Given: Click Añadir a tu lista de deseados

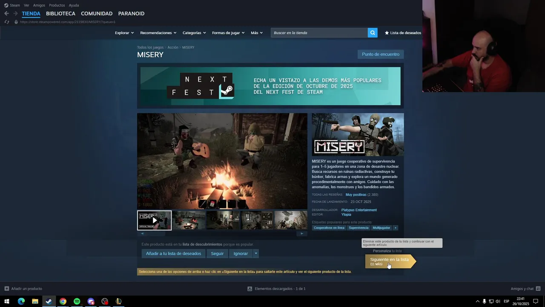Looking at the screenshot, I should pyautogui.click(x=173, y=254).
